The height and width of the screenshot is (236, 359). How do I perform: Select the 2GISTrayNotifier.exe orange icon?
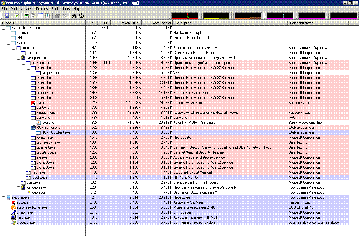point(13,207)
